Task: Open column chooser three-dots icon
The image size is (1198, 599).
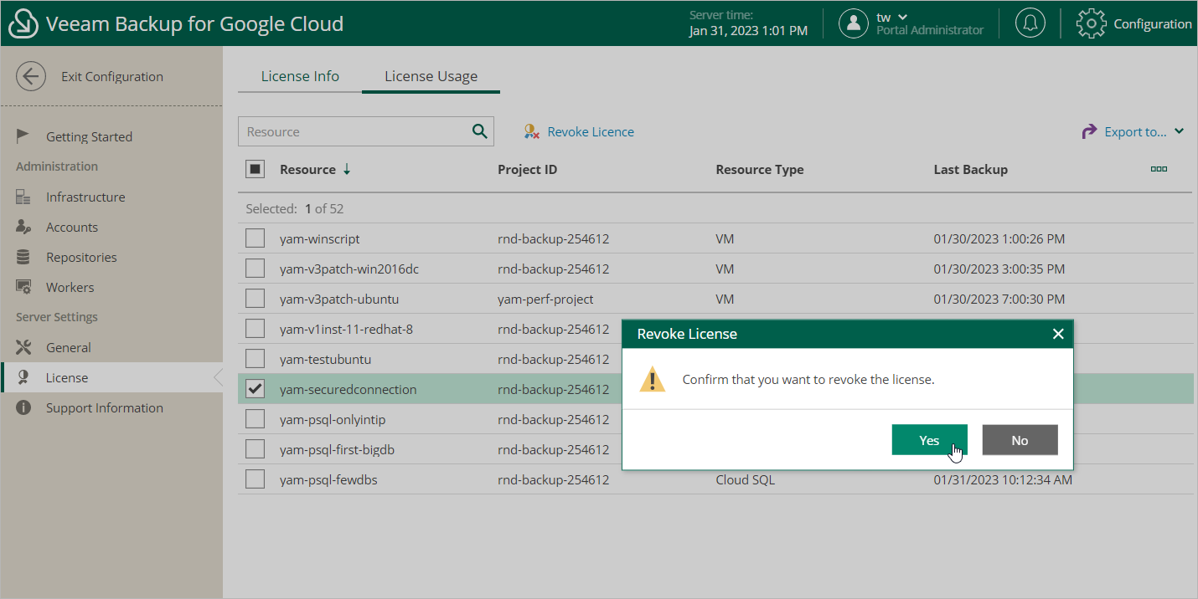Action: (x=1159, y=169)
